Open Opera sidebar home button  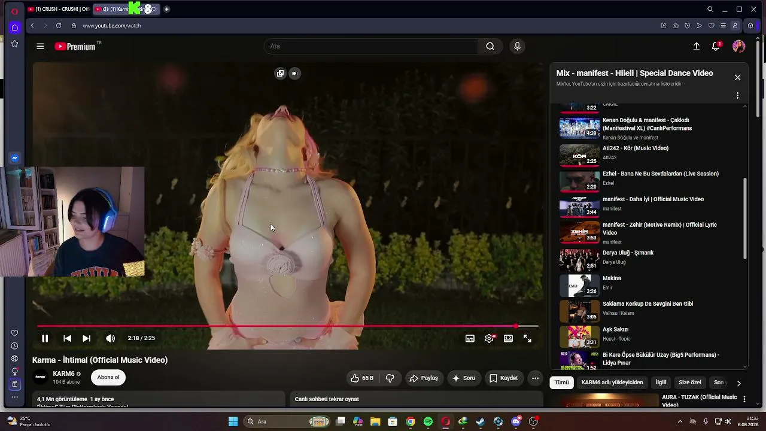14,27
